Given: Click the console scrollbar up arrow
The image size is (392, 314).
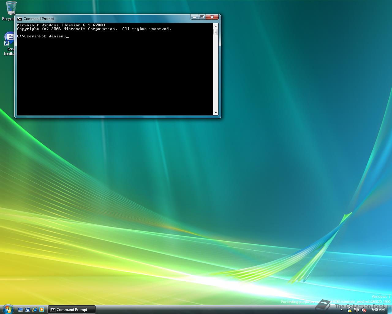Looking at the screenshot, I should [216, 26].
